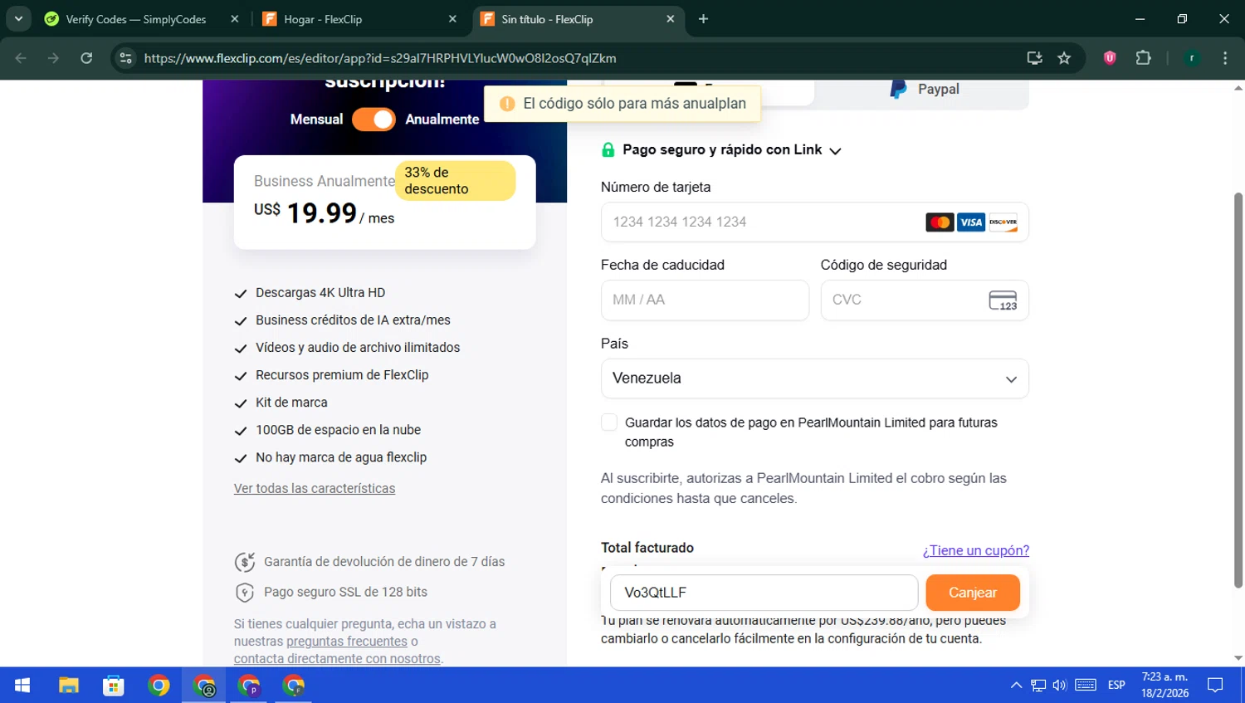
Task: Open File Explorer from taskbar
Action: click(x=68, y=686)
